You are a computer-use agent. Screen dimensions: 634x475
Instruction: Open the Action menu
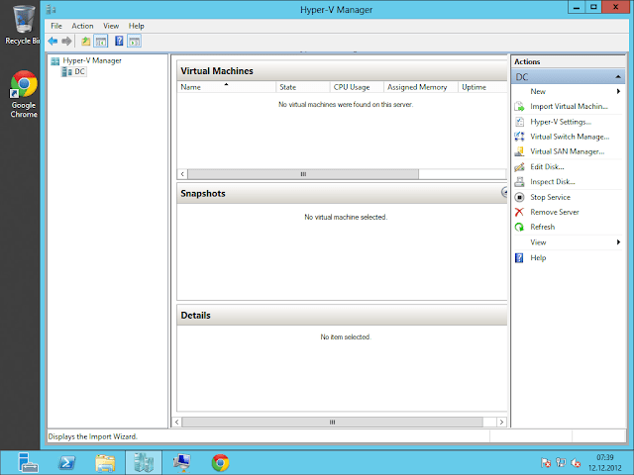[x=82, y=26]
